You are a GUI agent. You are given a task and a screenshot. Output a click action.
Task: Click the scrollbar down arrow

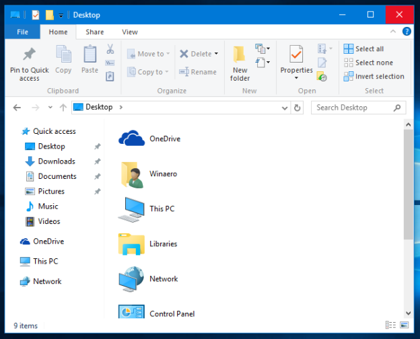[x=408, y=313]
